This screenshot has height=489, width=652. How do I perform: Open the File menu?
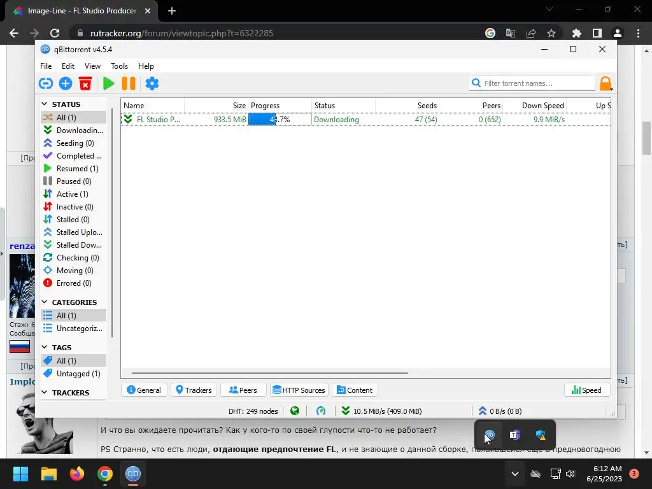(x=46, y=66)
